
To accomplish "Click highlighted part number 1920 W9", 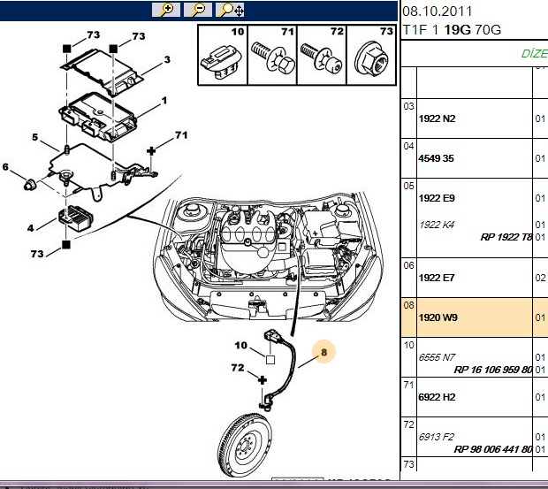I will (x=438, y=317).
